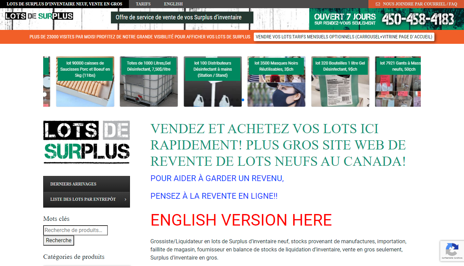The width and height of the screenshot is (464, 266).
Task: Expand the Liste des lots par entrepôt chevron
Action: click(x=125, y=199)
